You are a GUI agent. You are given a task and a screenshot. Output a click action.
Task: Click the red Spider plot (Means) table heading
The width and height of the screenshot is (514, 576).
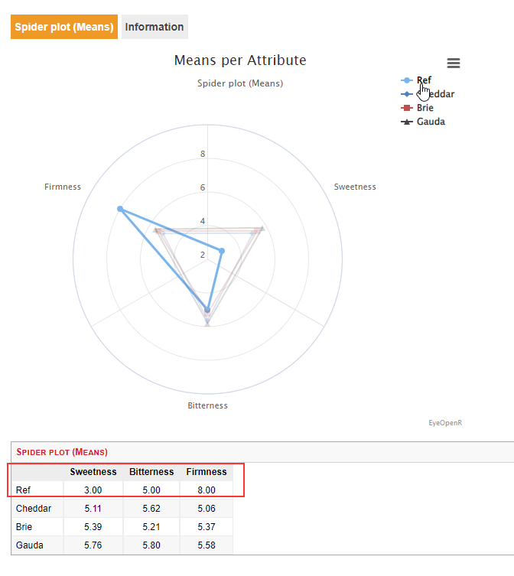[62, 452]
